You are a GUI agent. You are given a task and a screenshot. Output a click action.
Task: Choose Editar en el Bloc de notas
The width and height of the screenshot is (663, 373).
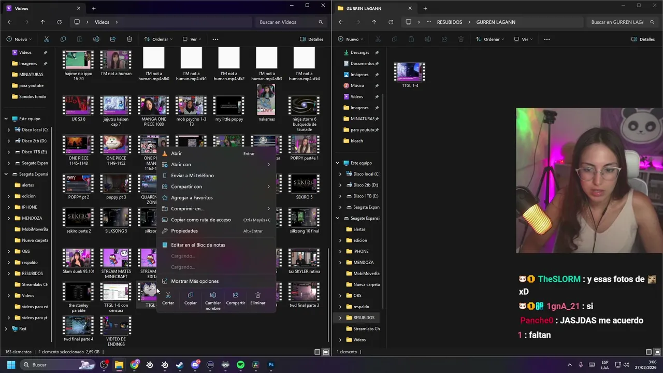point(216,245)
